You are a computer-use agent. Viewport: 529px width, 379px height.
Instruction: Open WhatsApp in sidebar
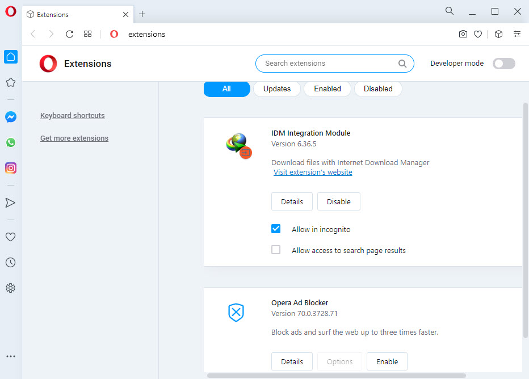click(x=11, y=142)
